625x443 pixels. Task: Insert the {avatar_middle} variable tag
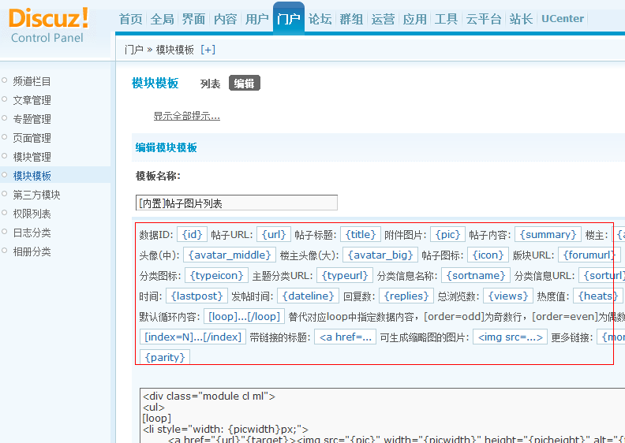(x=228, y=255)
